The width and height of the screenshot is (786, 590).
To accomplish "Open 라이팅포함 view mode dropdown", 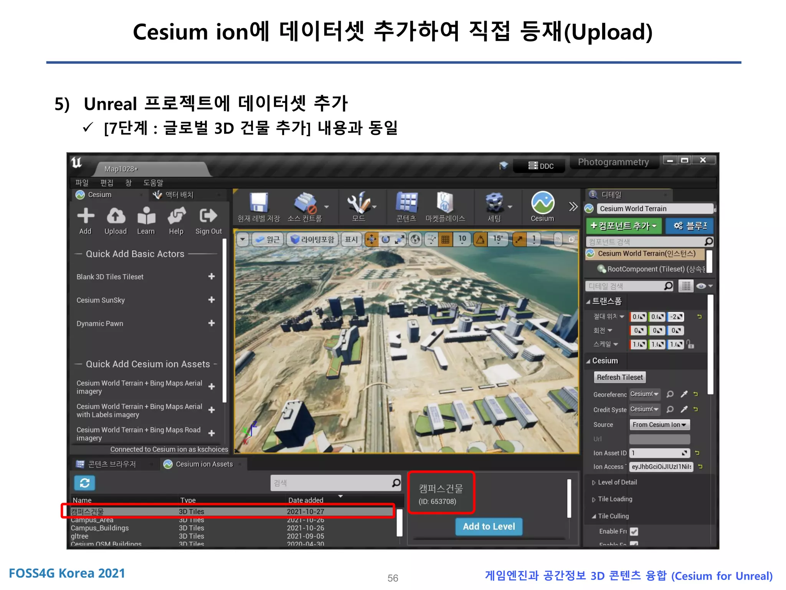I will pos(312,239).
